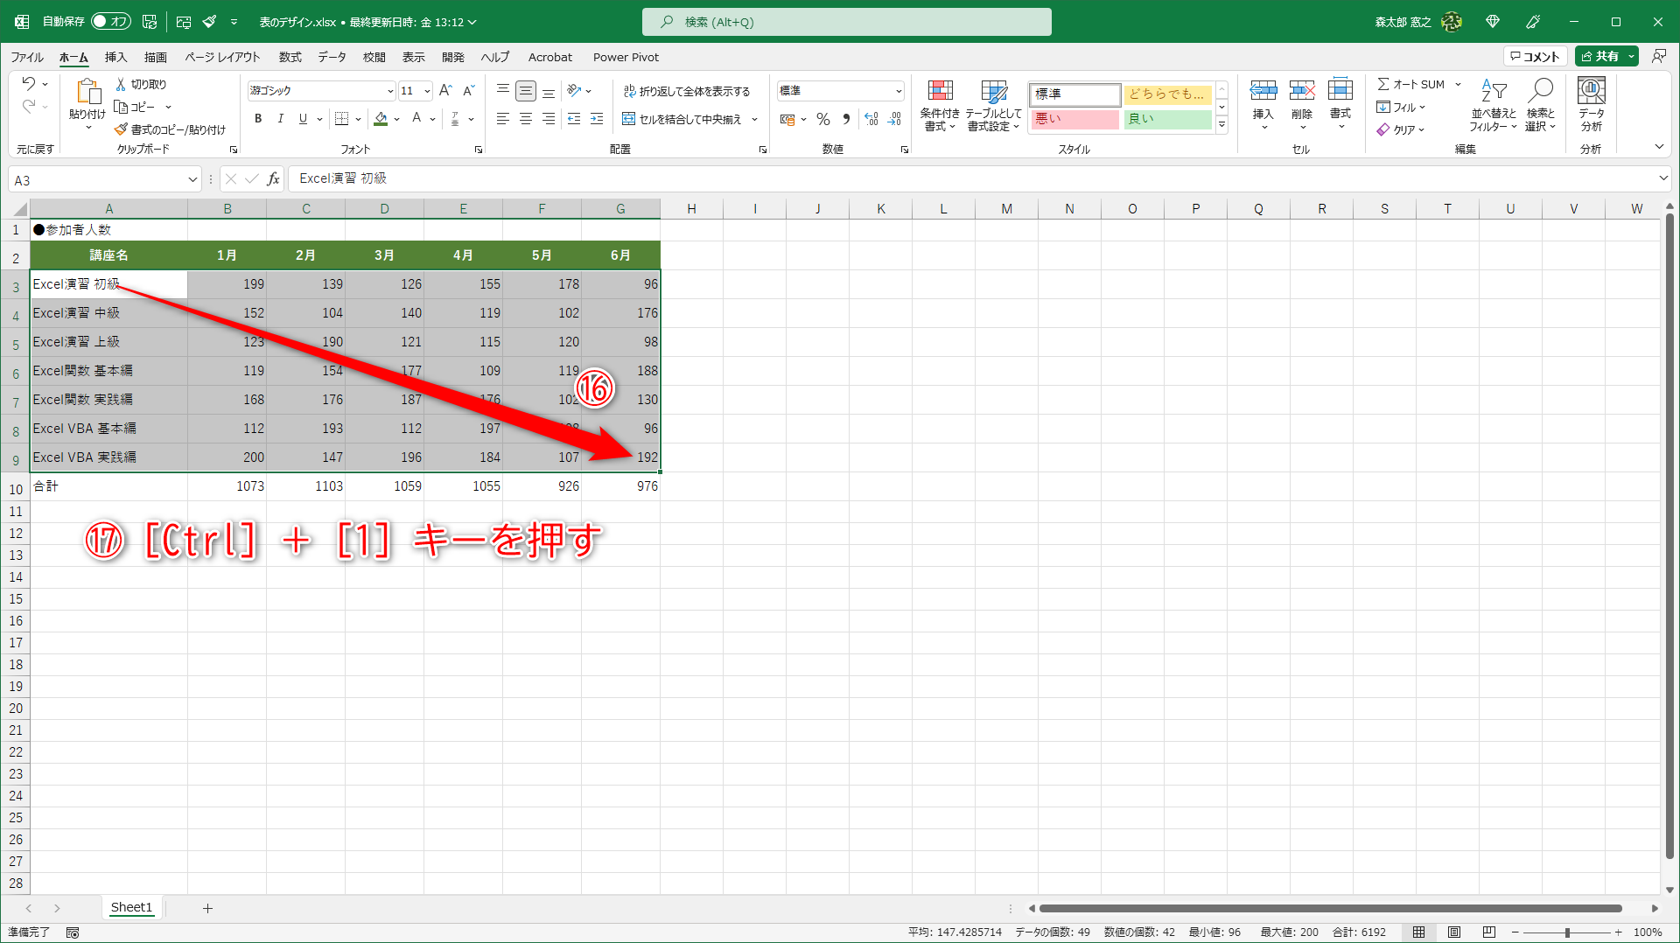Apply the Good (良い) cell style
This screenshot has width=1680, height=943.
[1168, 119]
